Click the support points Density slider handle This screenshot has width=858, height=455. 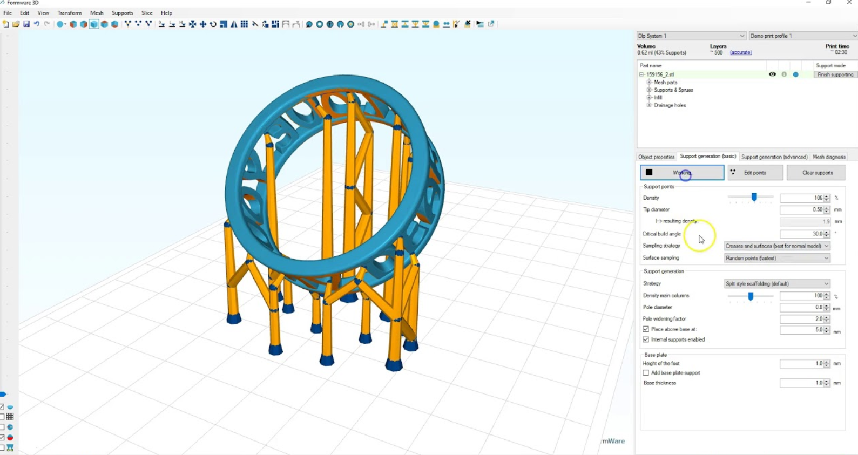pos(754,198)
